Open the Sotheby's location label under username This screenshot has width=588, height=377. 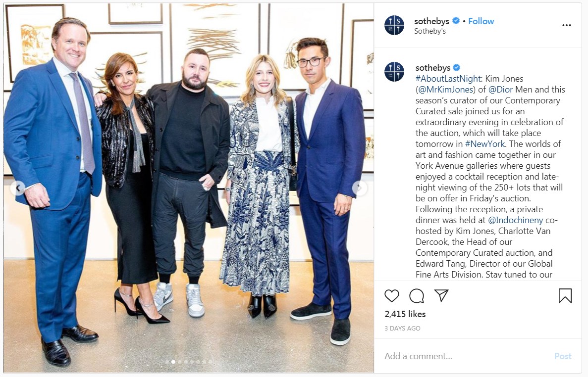[430, 32]
